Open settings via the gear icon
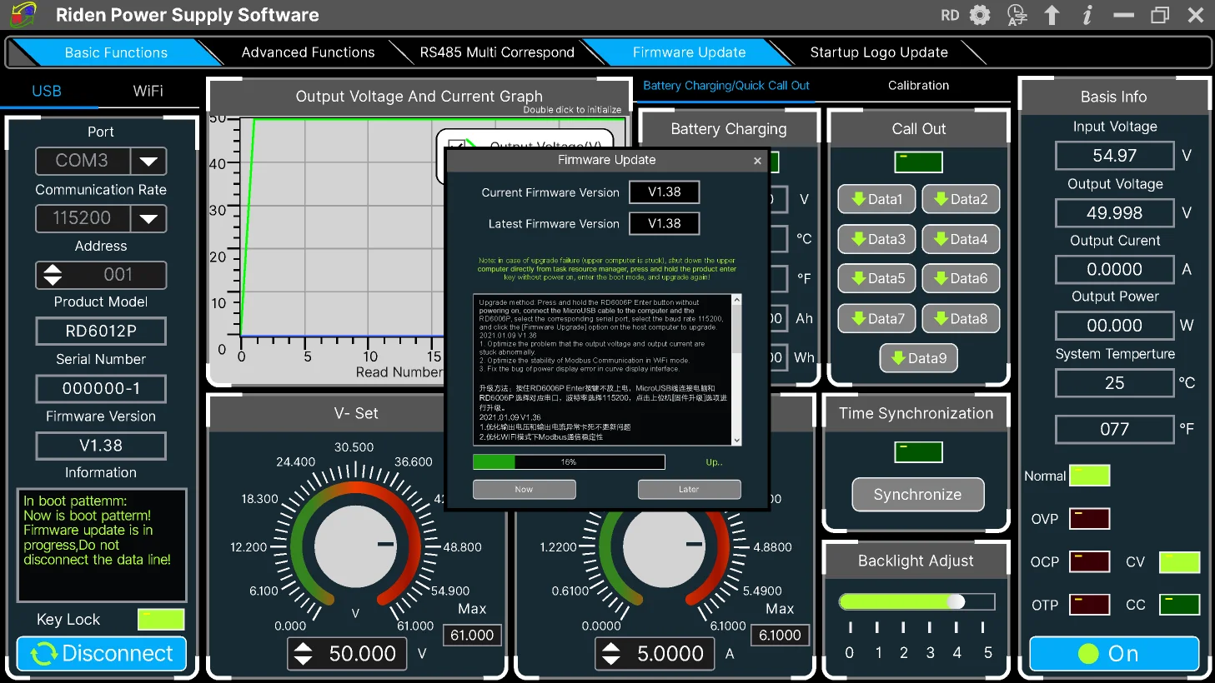Viewport: 1215px width, 683px height. (981, 15)
